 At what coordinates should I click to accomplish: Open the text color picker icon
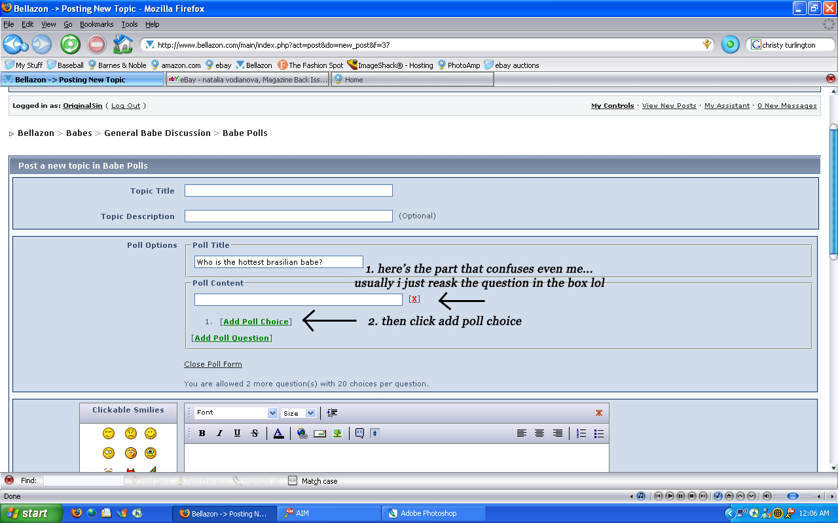tap(278, 433)
